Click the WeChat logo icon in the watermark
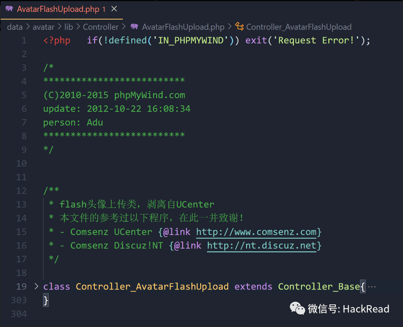This screenshot has height=327, width=403. point(297,308)
